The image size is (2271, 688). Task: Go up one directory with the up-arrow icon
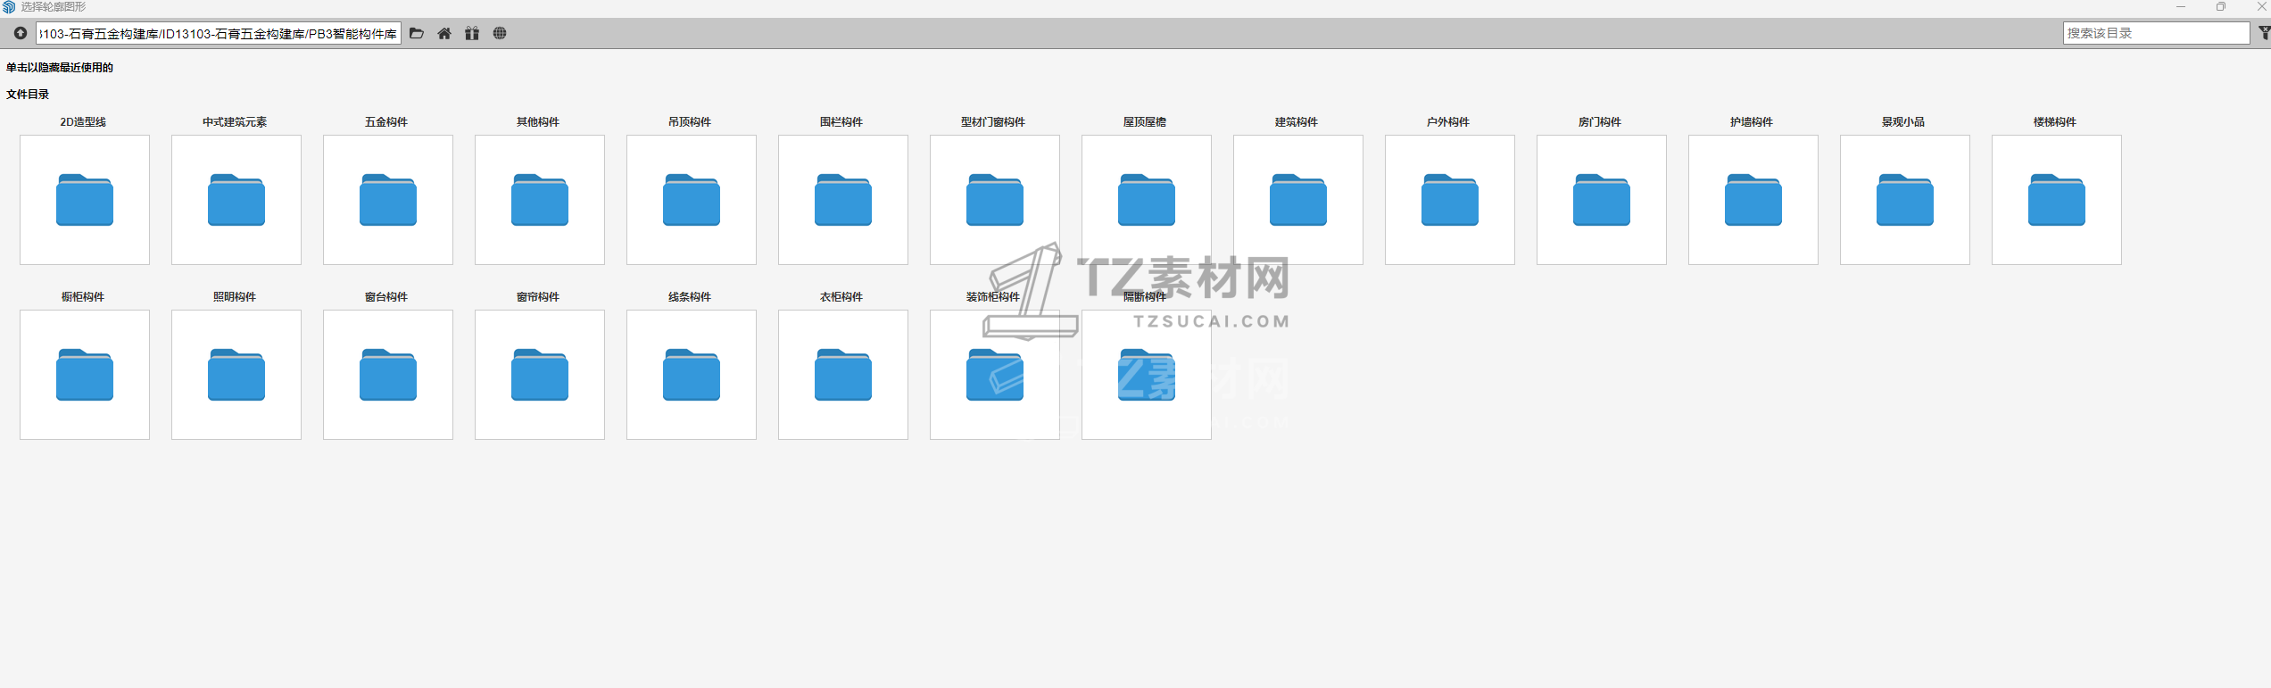click(20, 33)
